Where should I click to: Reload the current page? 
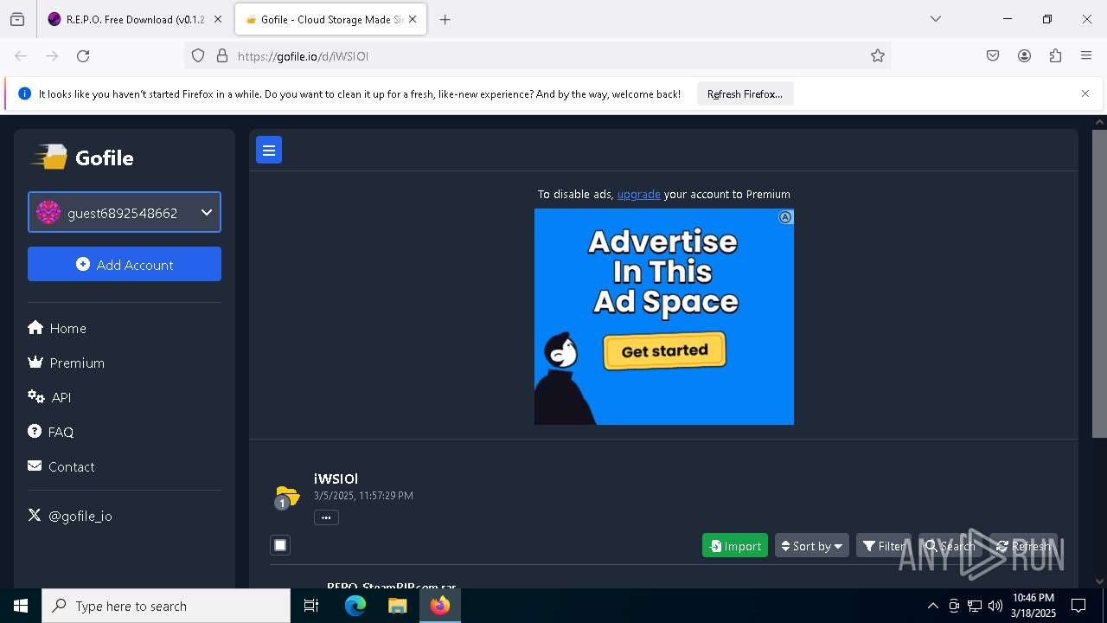click(x=83, y=56)
